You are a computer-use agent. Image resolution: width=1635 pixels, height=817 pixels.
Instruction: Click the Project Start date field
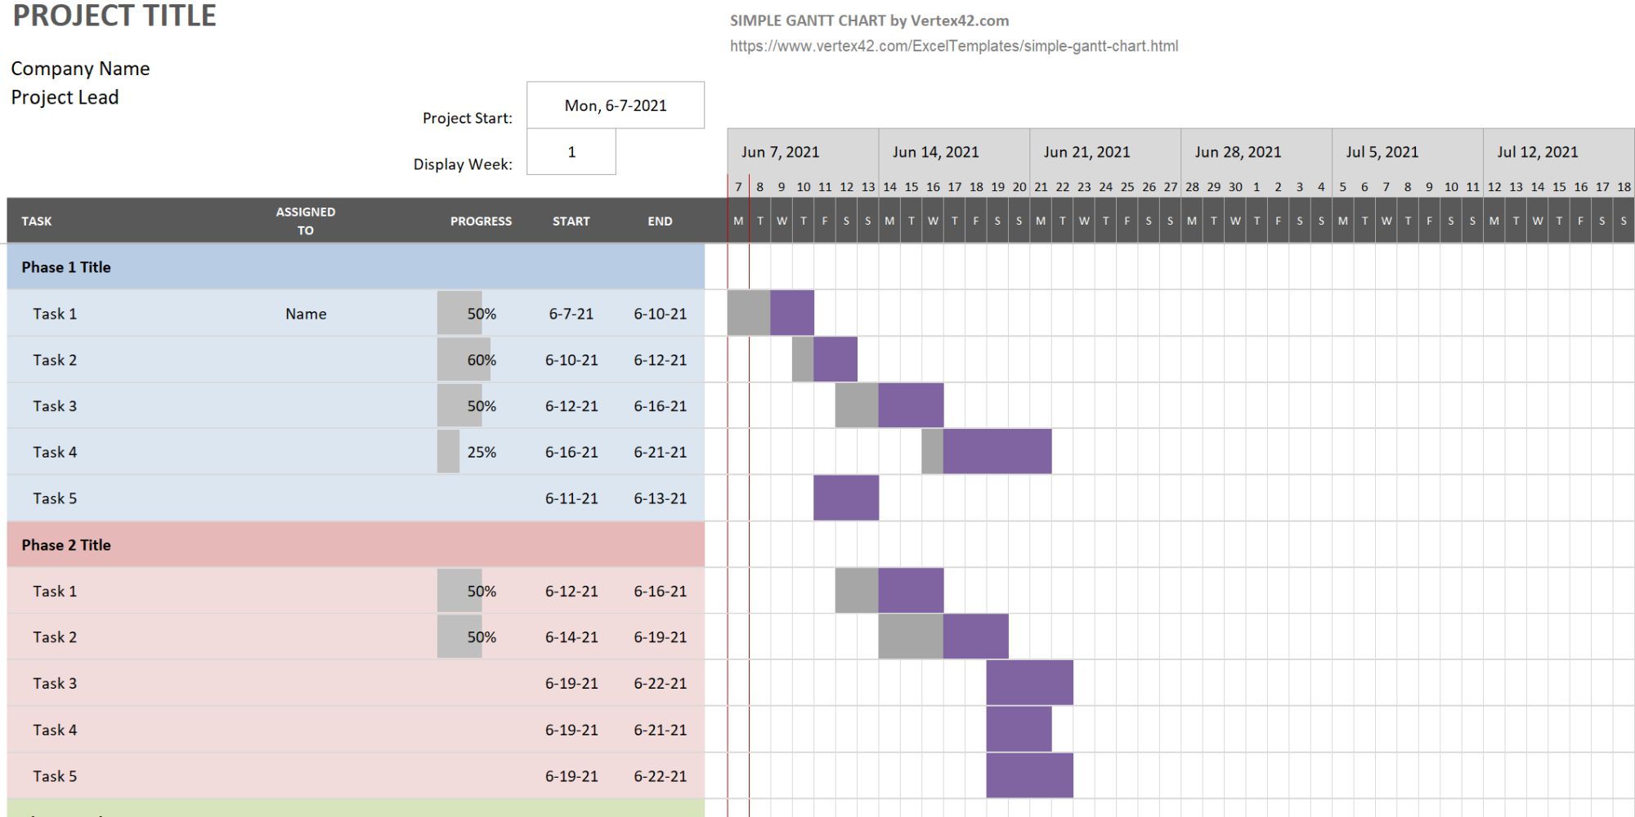615,105
